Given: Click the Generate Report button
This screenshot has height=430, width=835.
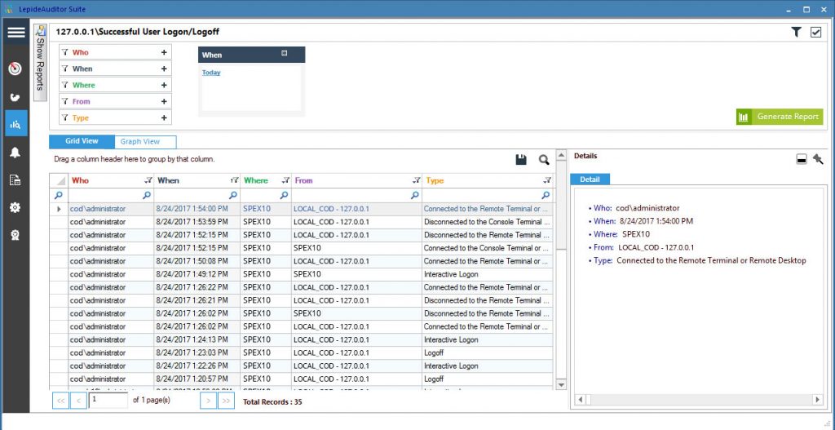Looking at the screenshot, I should point(780,117).
